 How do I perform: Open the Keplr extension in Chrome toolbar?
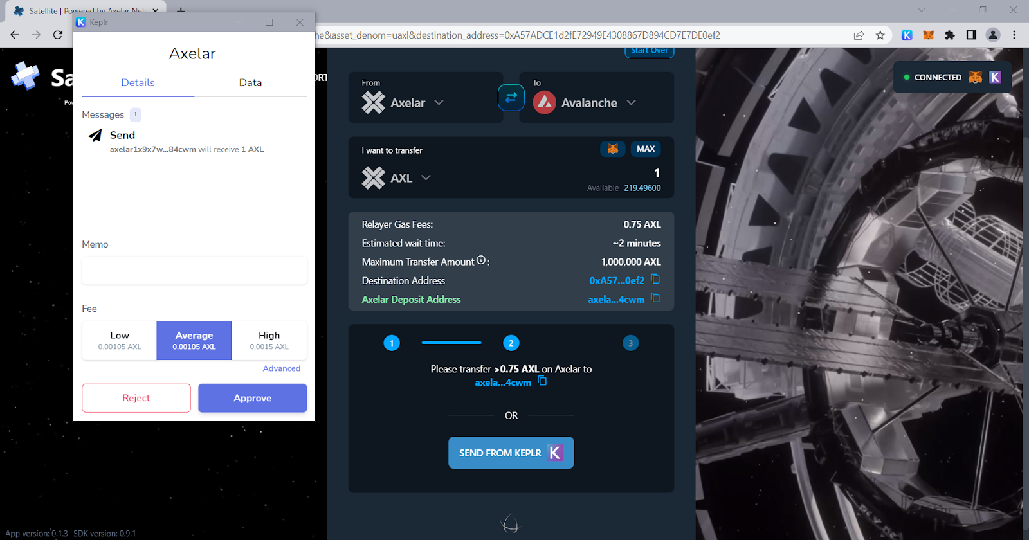tap(907, 35)
